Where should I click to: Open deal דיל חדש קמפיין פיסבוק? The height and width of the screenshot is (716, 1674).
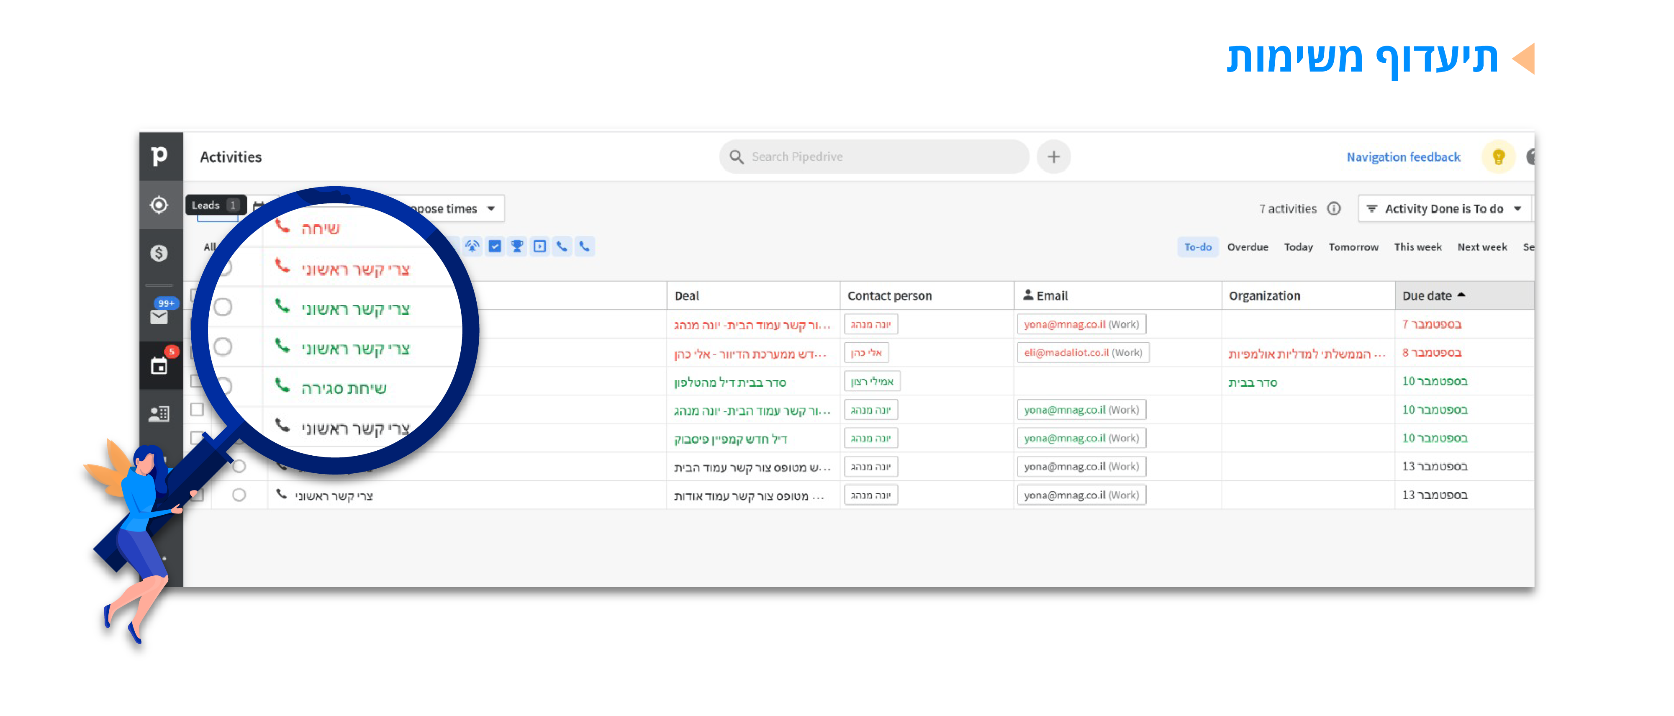coord(730,439)
